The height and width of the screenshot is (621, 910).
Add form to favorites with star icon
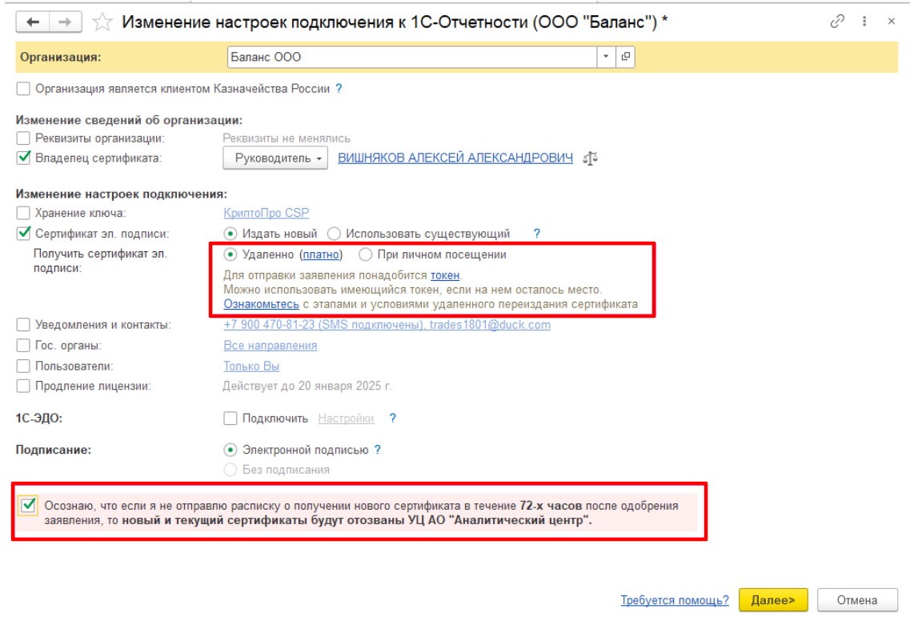click(x=102, y=22)
